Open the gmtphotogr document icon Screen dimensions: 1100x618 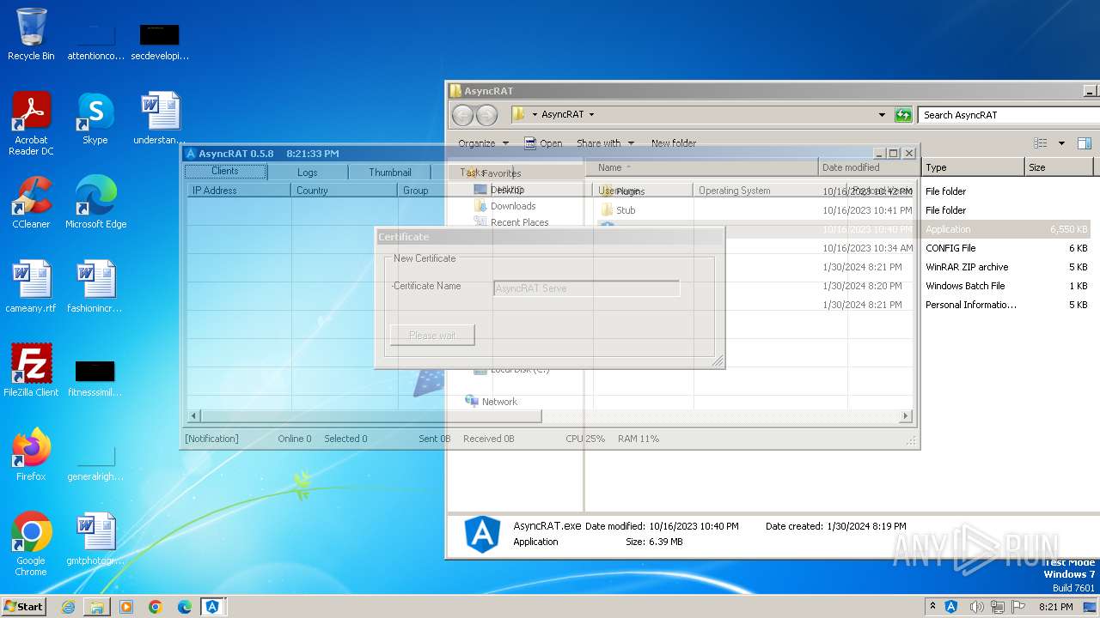95,539
